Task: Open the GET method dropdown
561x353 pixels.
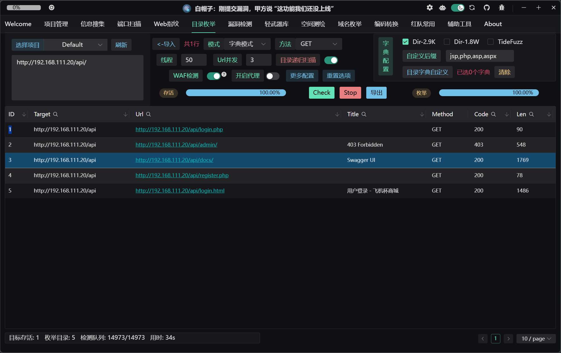Action: point(318,44)
